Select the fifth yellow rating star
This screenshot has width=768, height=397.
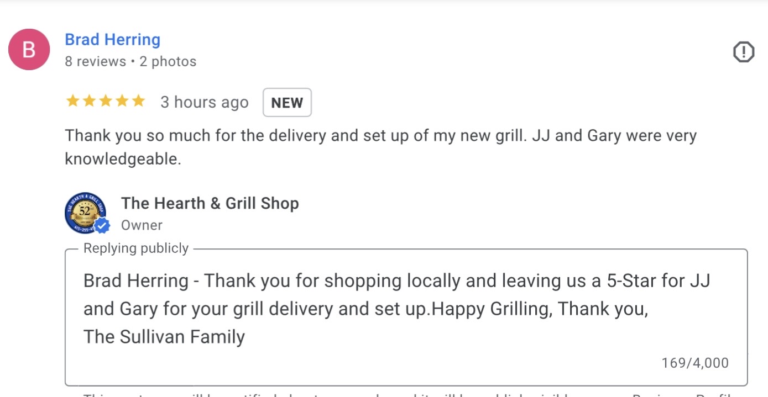(138, 101)
